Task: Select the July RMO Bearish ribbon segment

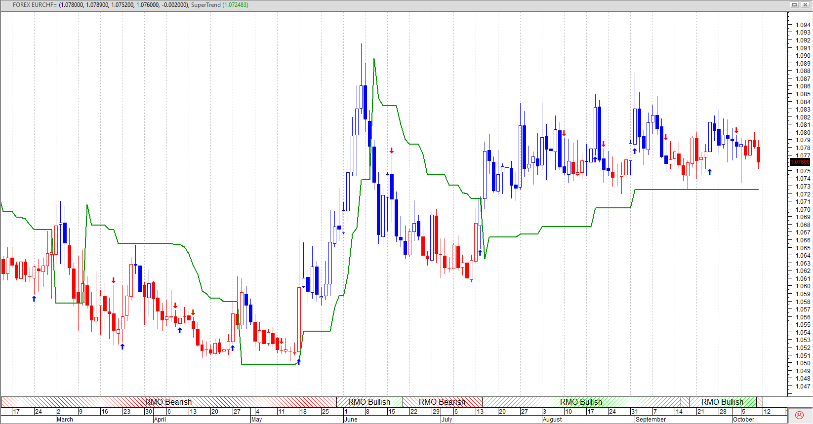Action: 442,402
